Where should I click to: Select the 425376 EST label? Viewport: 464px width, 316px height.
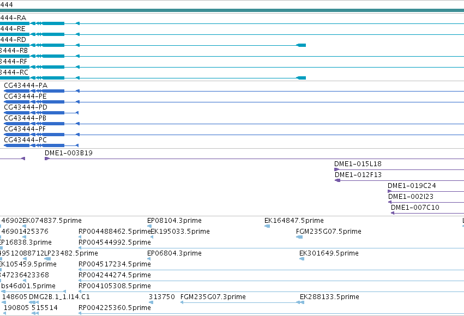point(35,232)
